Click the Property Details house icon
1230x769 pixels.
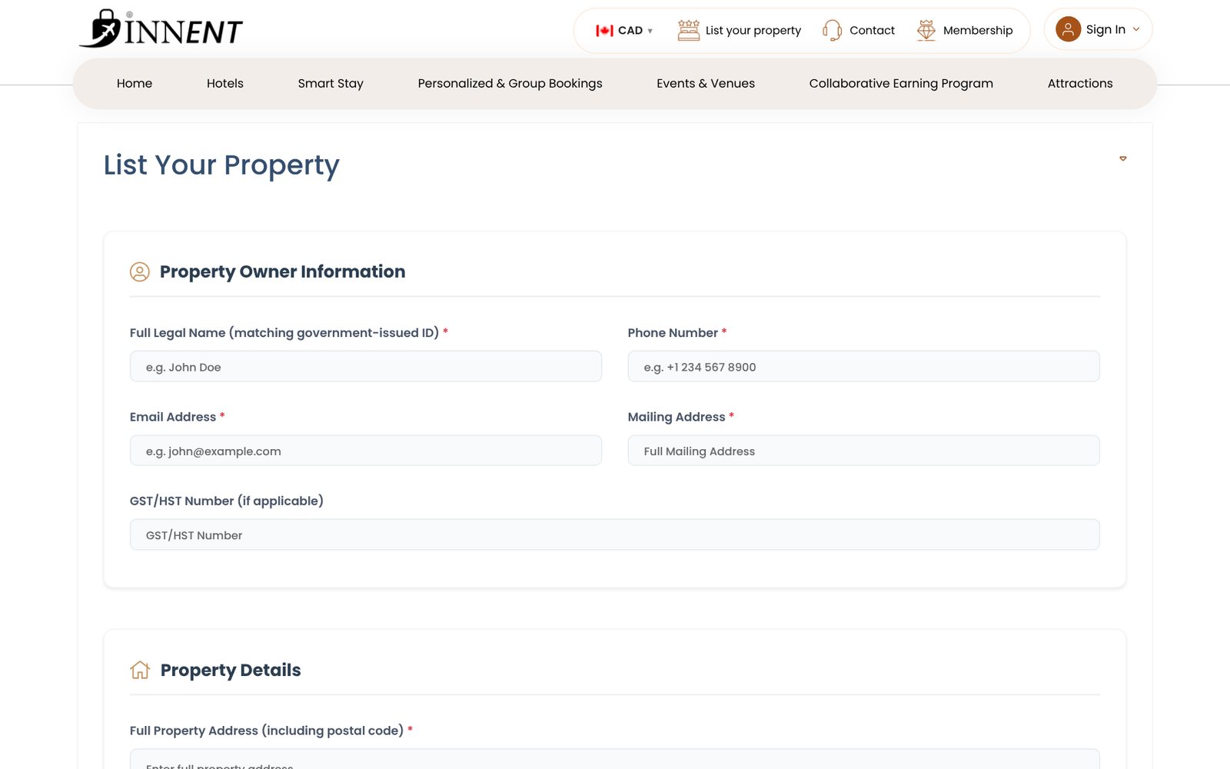(140, 670)
